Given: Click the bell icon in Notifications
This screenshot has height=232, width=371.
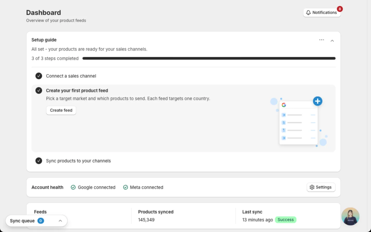Looking at the screenshot, I should coord(308,12).
